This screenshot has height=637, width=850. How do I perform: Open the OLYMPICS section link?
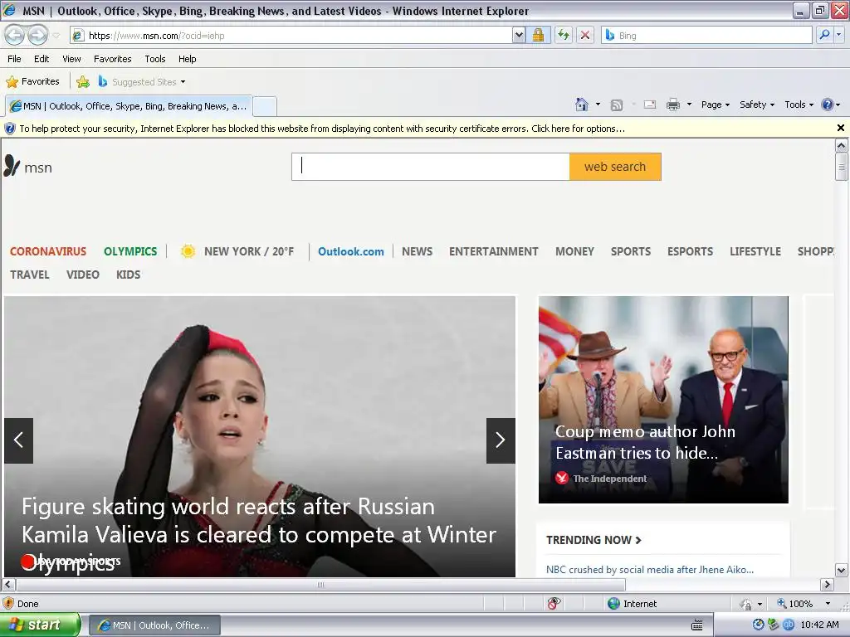point(130,251)
